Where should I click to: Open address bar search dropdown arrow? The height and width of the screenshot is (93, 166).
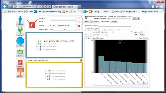pos(40,6)
